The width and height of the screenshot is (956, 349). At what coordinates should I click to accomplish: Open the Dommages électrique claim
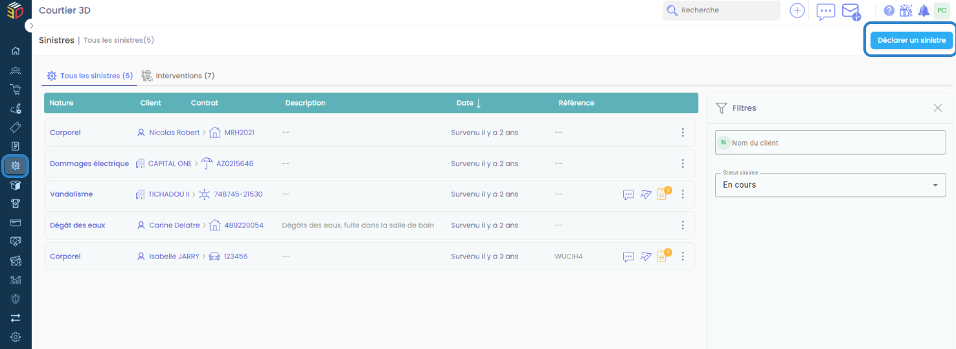tap(89, 163)
